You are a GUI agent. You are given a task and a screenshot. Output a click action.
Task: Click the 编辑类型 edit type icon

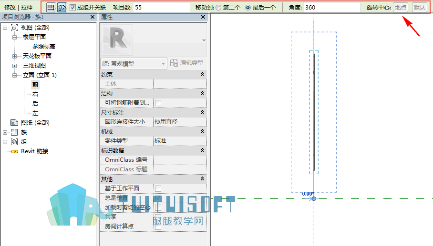pos(174,63)
